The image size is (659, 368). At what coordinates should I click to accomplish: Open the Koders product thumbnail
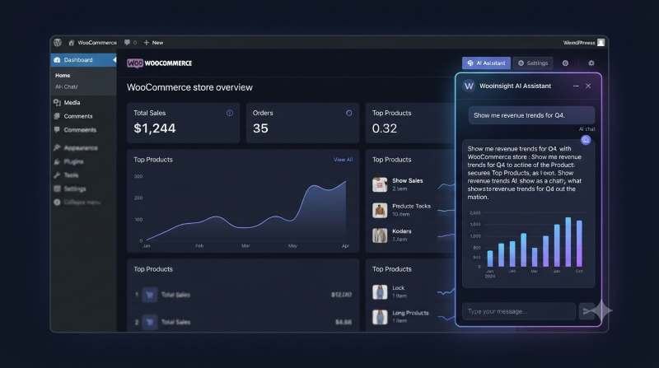[380, 235]
